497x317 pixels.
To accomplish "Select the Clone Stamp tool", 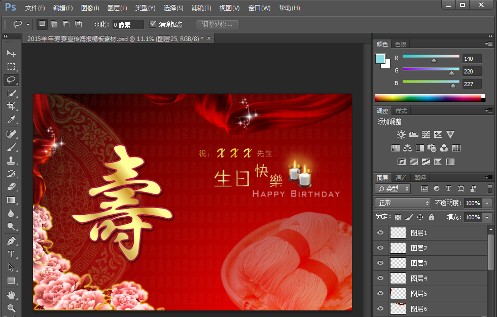I will click(11, 161).
